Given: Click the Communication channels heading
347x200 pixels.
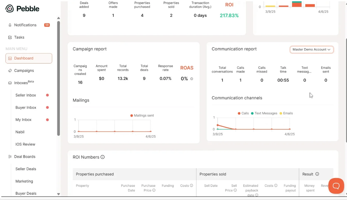Looking at the screenshot, I should [x=237, y=98].
